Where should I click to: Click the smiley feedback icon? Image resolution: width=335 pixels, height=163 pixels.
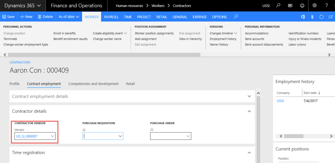[303, 6]
